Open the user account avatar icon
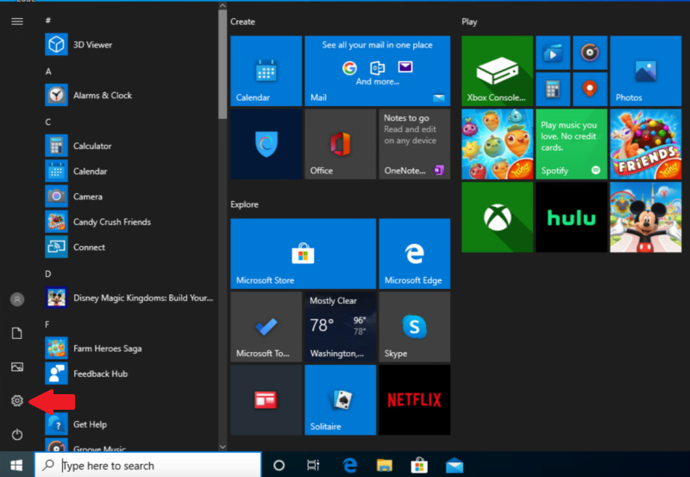Screen dimensions: 690x477 [x=16, y=299]
